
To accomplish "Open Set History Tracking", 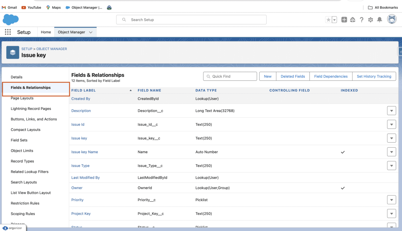I will (x=374, y=76).
